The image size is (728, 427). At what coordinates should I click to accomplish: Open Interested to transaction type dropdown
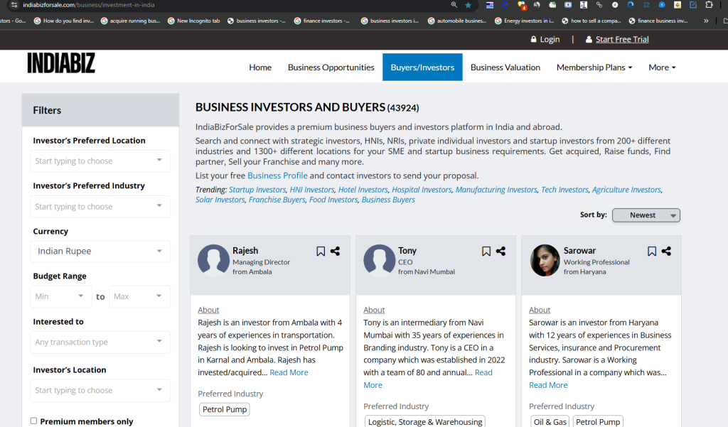click(100, 342)
